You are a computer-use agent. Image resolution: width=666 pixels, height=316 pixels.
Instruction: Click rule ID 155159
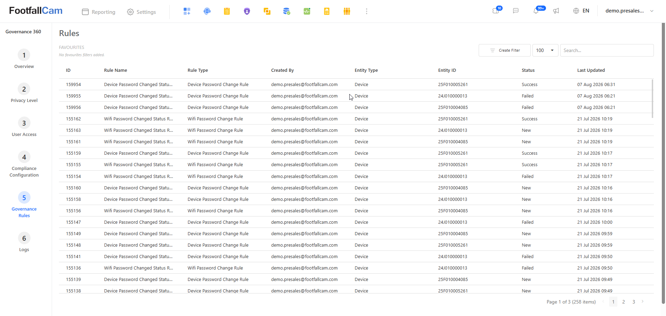click(x=74, y=153)
